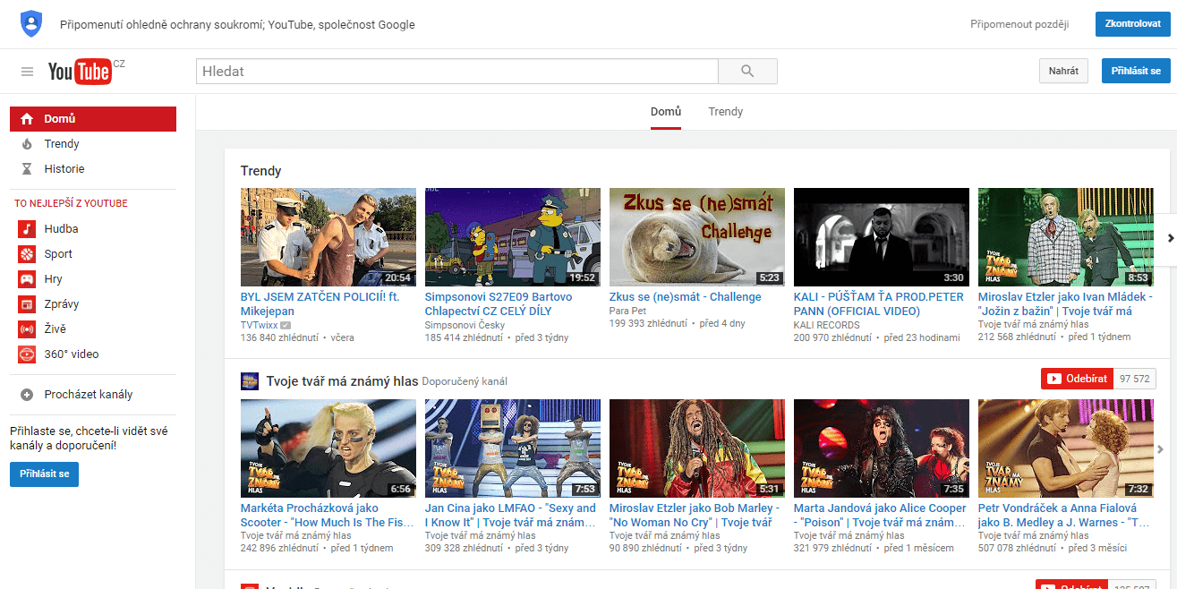Open Markéta Procházková jako Scooter thumbnail

point(328,448)
